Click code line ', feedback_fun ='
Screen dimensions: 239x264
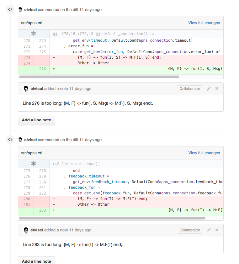tap(82, 187)
